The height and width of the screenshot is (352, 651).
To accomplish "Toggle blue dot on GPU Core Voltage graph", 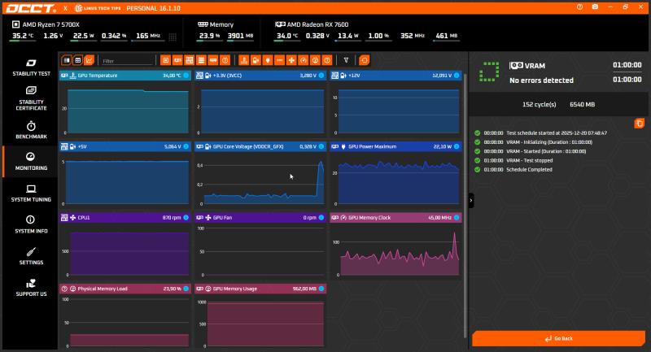I will 321,146.
